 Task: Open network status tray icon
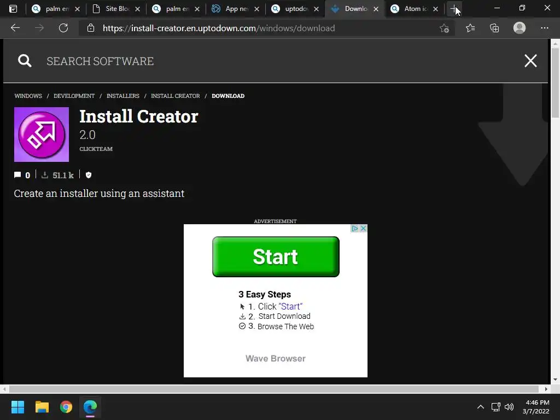point(495,407)
